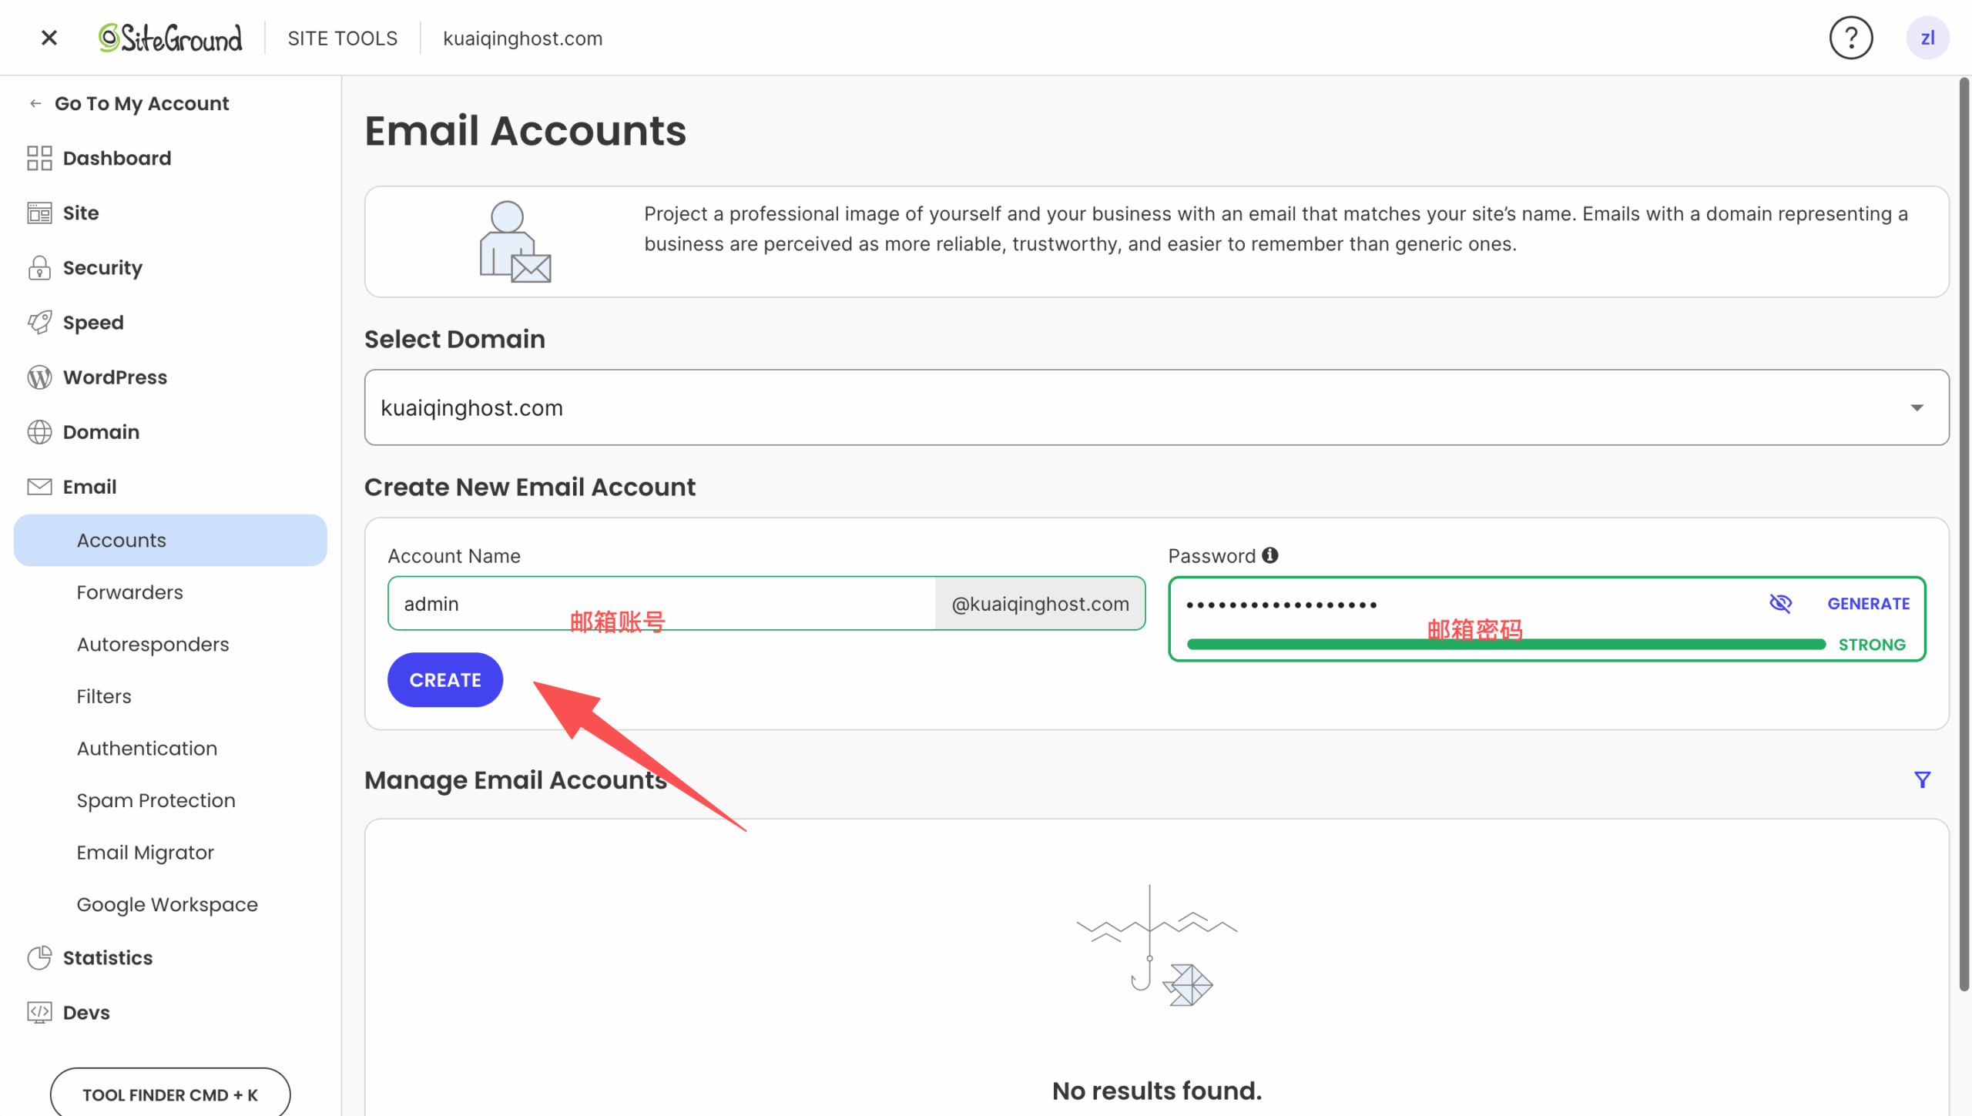Click the password info icon
1972x1116 pixels.
tap(1270, 555)
